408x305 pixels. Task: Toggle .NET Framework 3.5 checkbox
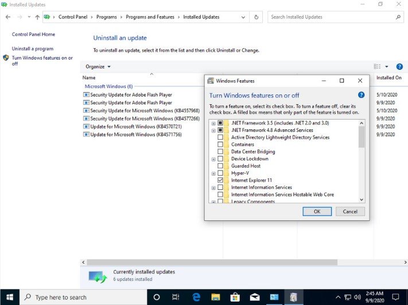click(x=220, y=123)
